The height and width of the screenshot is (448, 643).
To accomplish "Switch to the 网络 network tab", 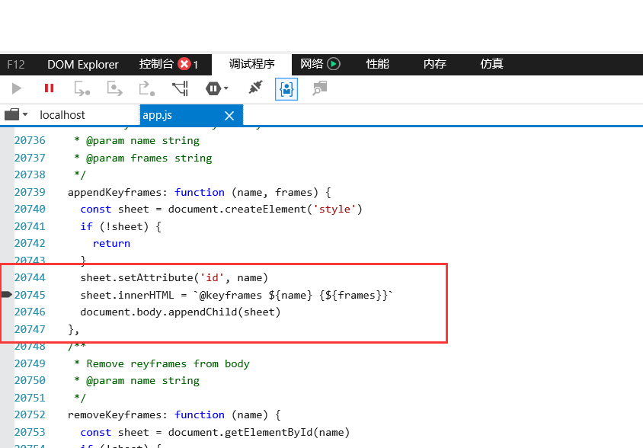I will pos(319,65).
